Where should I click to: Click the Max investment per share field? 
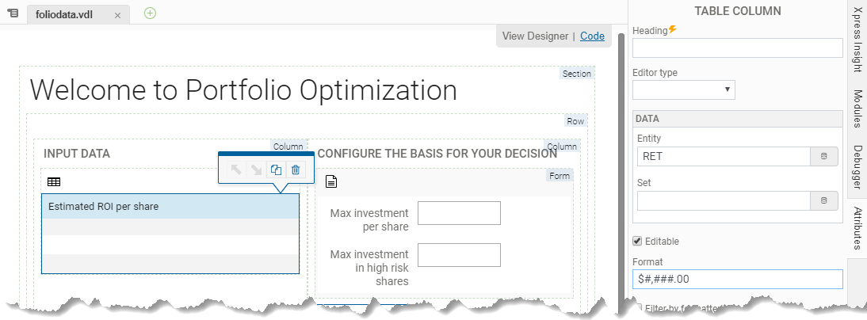(459, 213)
